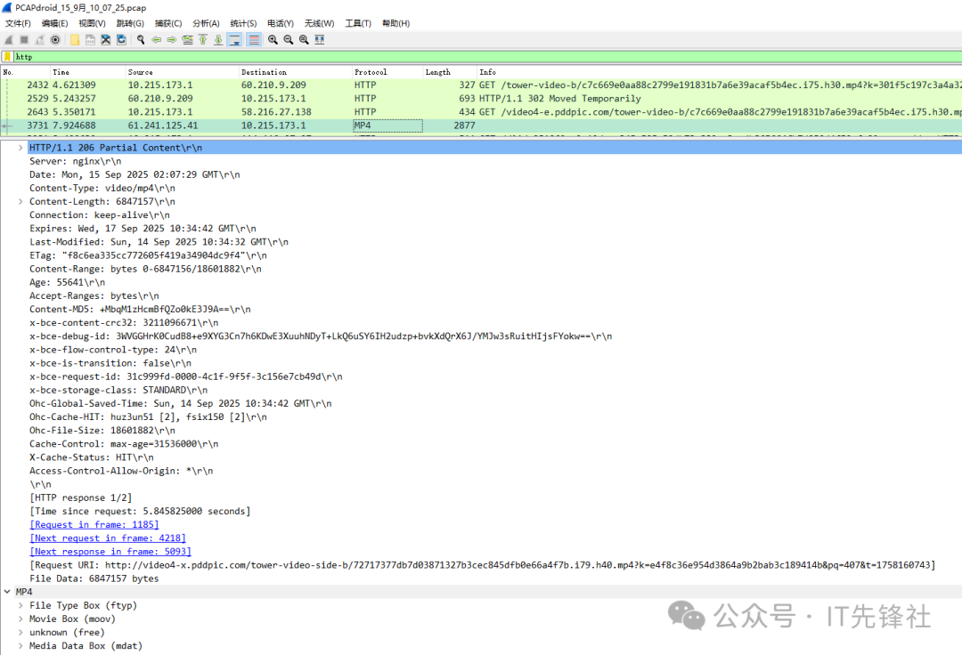Sort by the Destination column header
Screen dimensions: 962x655
click(296, 72)
